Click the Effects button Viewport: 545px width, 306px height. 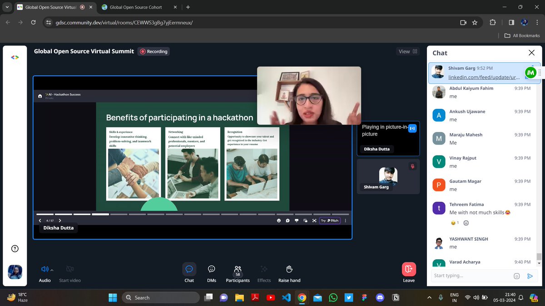tap(264, 273)
